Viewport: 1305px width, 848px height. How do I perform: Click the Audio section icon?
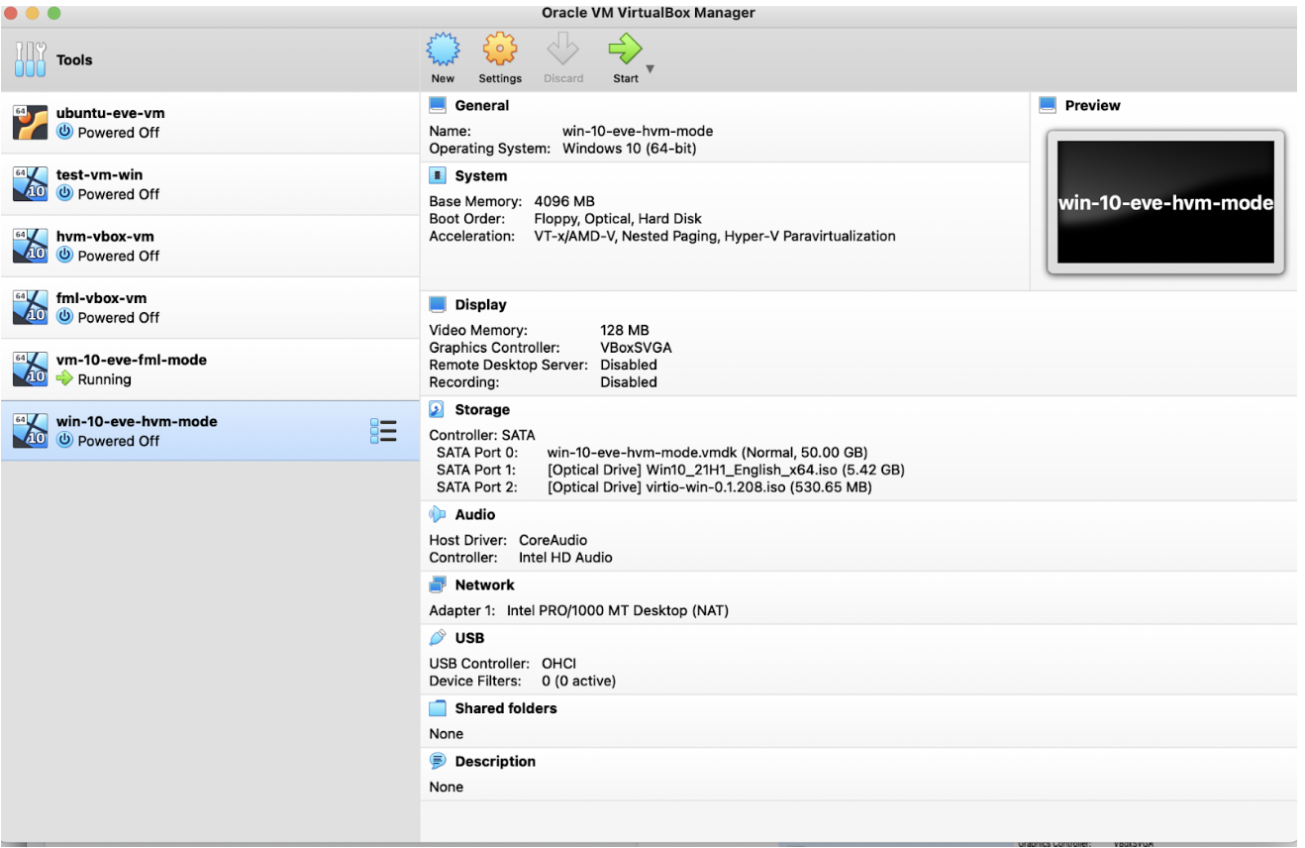pos(436,514)
